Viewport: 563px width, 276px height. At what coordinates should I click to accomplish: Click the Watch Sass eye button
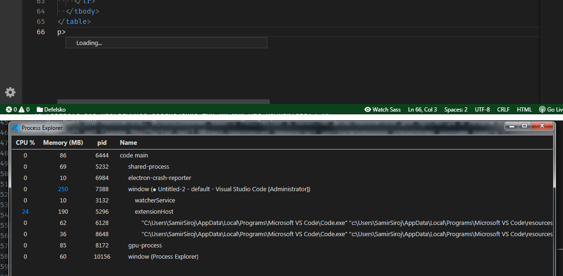pyautogui.click(x=382, y=110)
